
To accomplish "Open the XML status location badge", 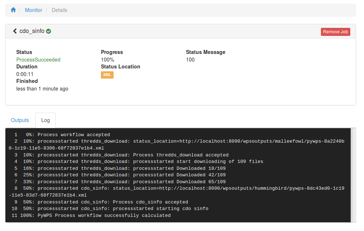I will pos(107,75).
